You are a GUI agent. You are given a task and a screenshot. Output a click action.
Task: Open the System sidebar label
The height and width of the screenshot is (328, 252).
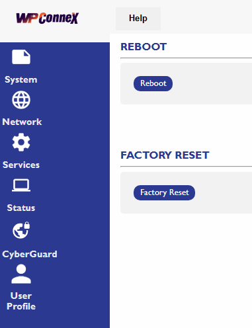pos(21,80)
